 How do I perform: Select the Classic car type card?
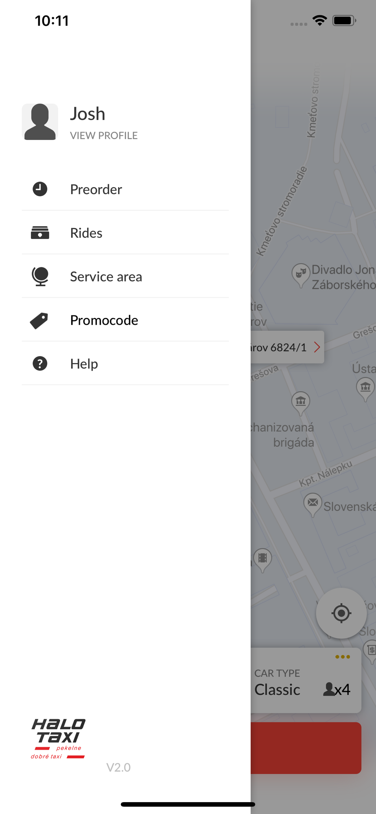click(x=306, y=680)
